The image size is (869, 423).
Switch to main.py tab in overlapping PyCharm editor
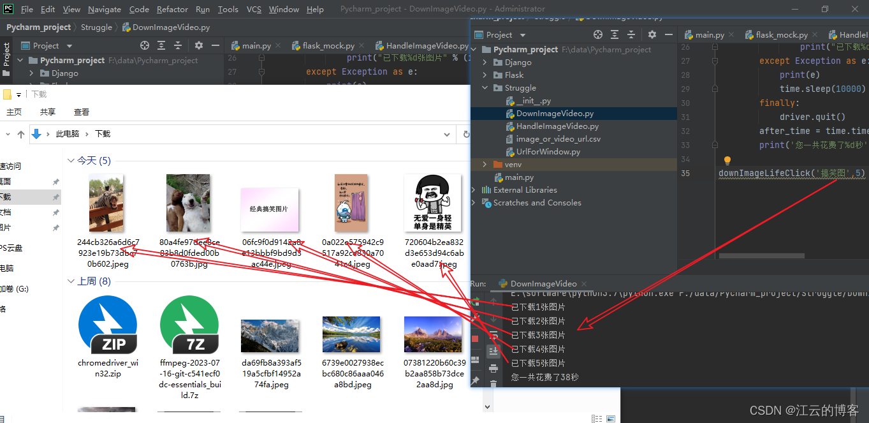point(709,35)
